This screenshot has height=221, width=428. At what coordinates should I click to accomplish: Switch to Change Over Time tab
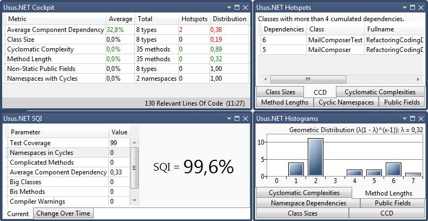tap(63, 213)
